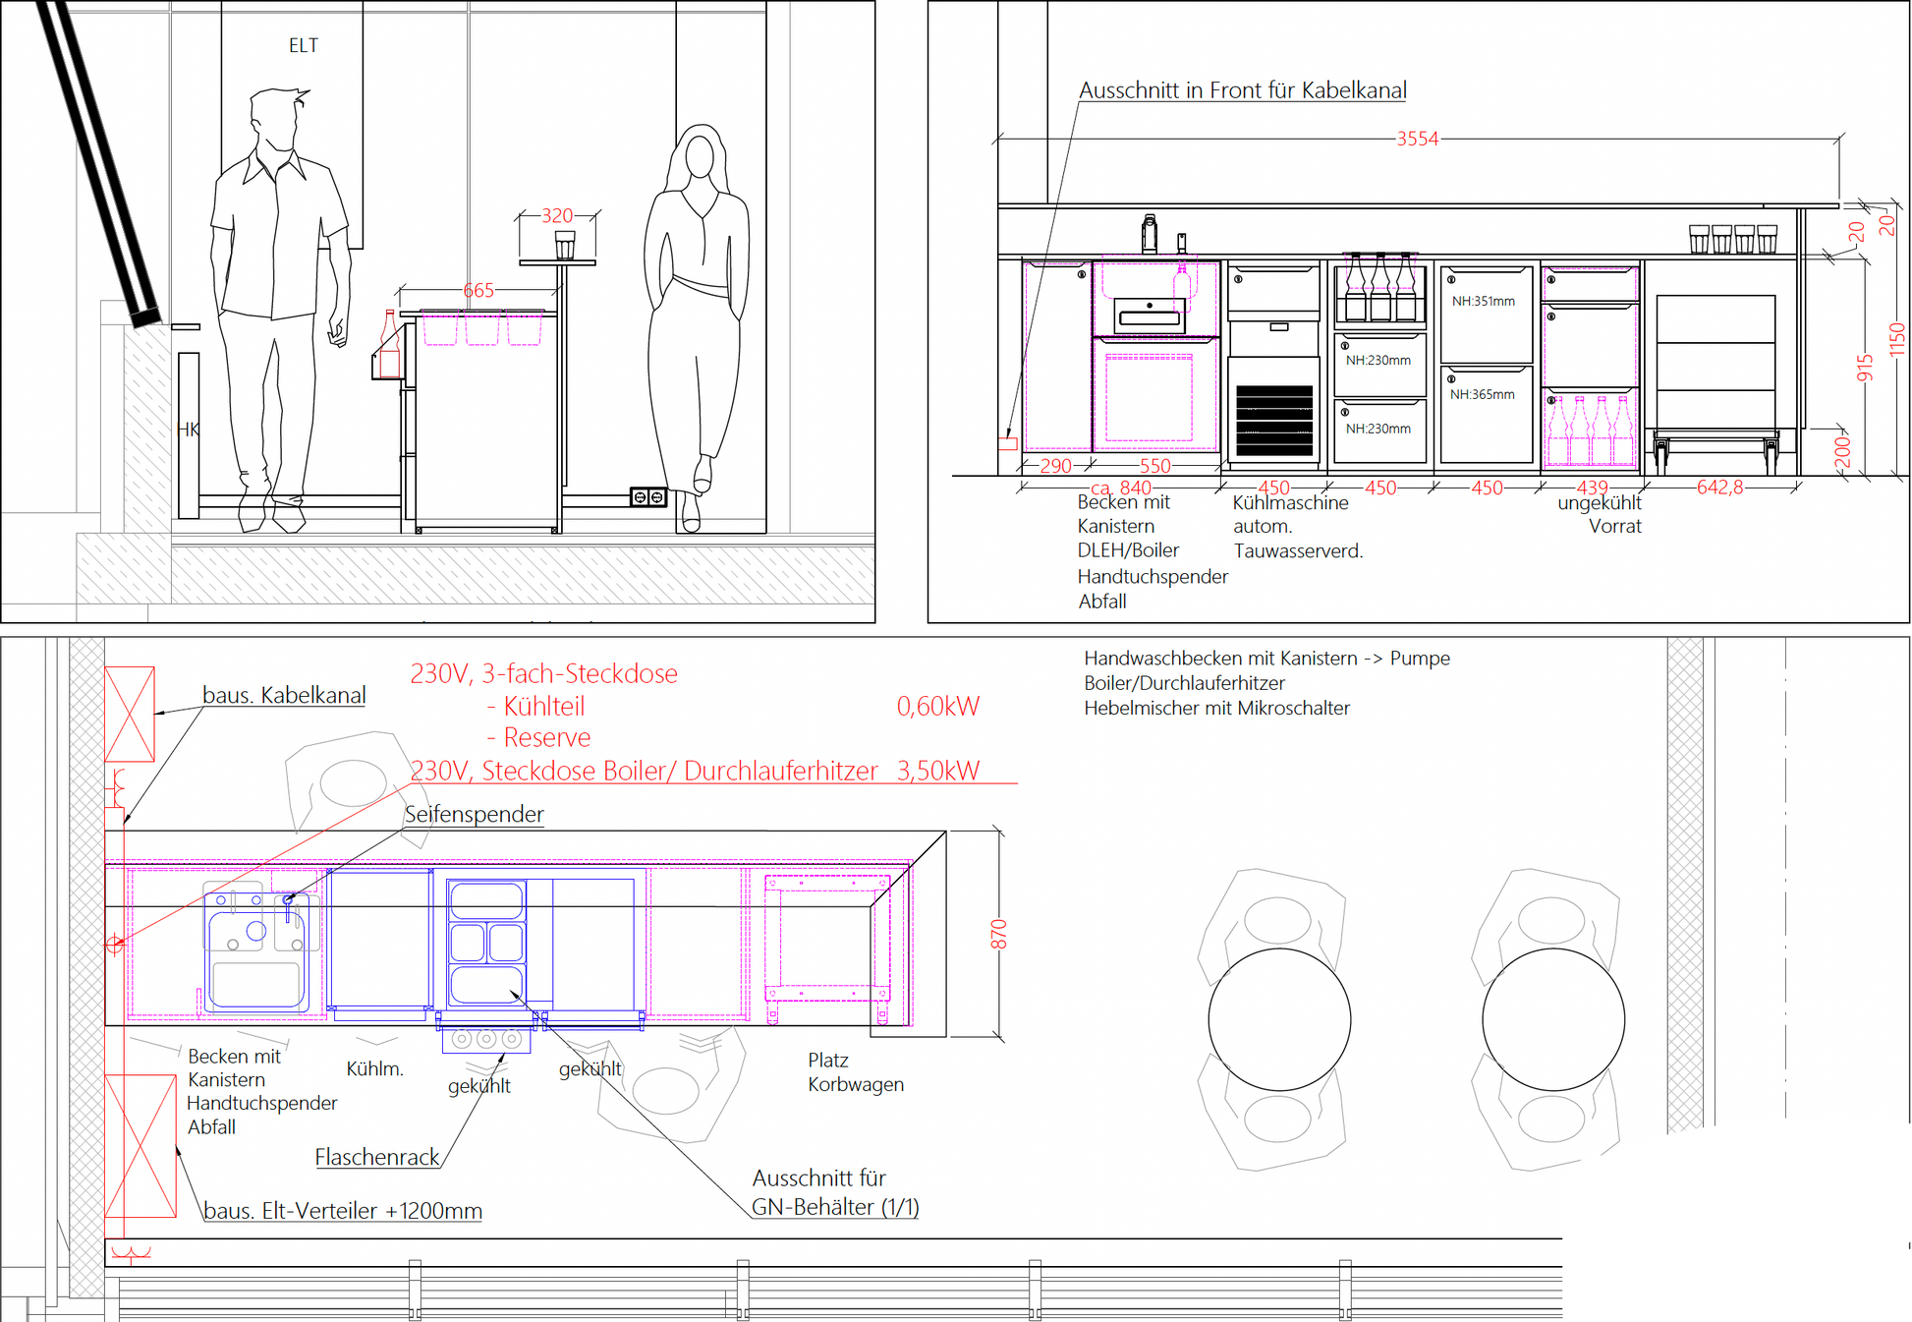Click the 'Ausschnitt für GN-Behälter (1/1)' label
The height and width of the screenshot is (1322, 1912).
pyautogui.click(x=833, y=1192)
